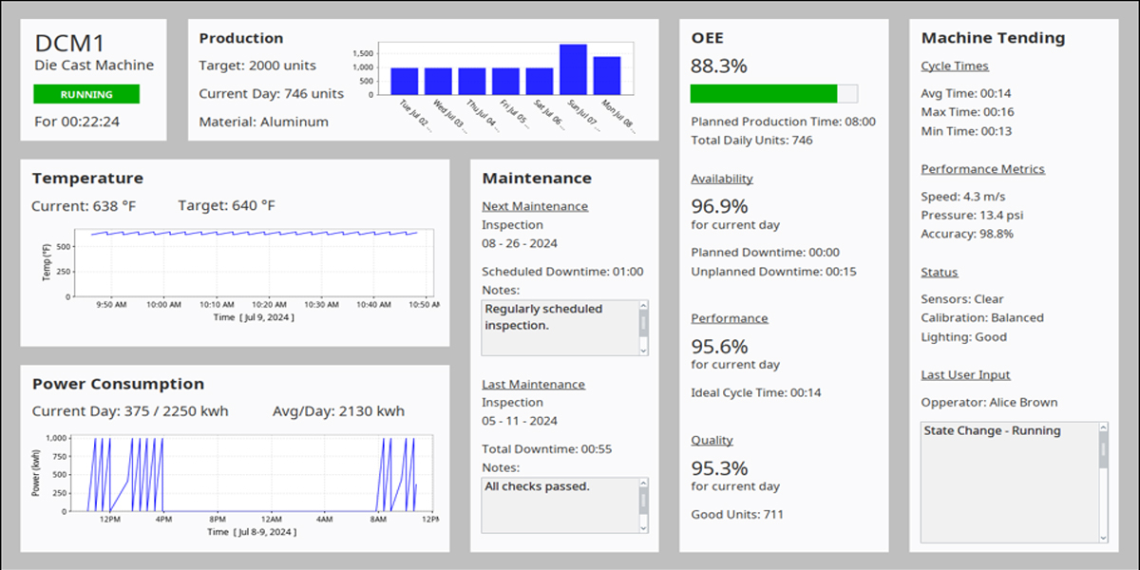
Task: Open the Performance Metrics heading
Action: click(x=982, y=169)
